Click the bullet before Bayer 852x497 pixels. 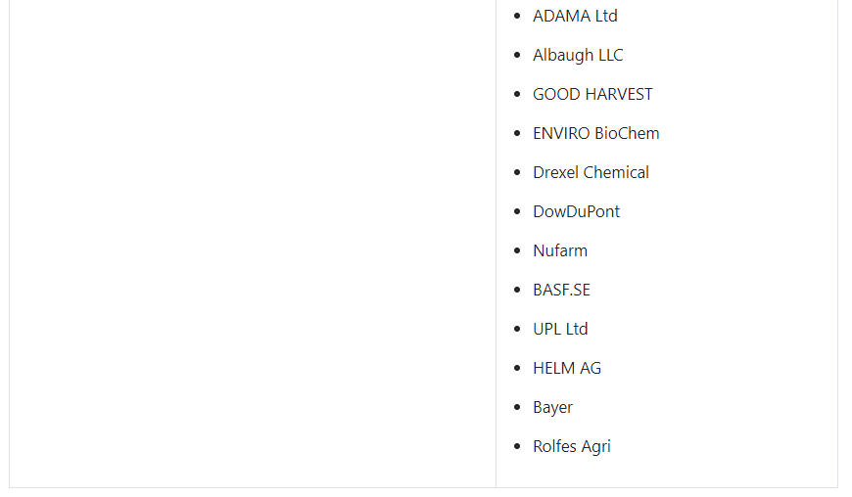[x=517, y=407]
